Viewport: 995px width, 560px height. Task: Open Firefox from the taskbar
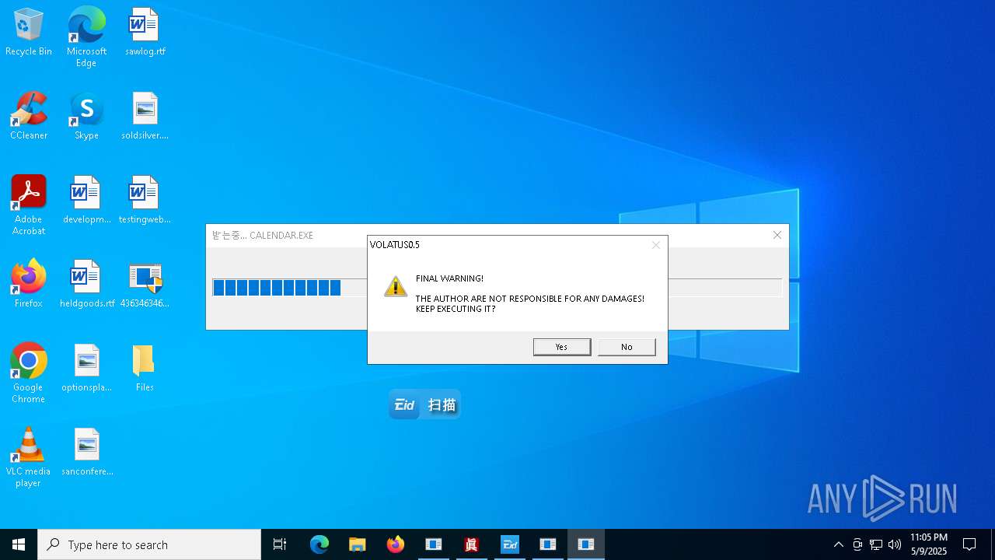[x=396, y=544]
